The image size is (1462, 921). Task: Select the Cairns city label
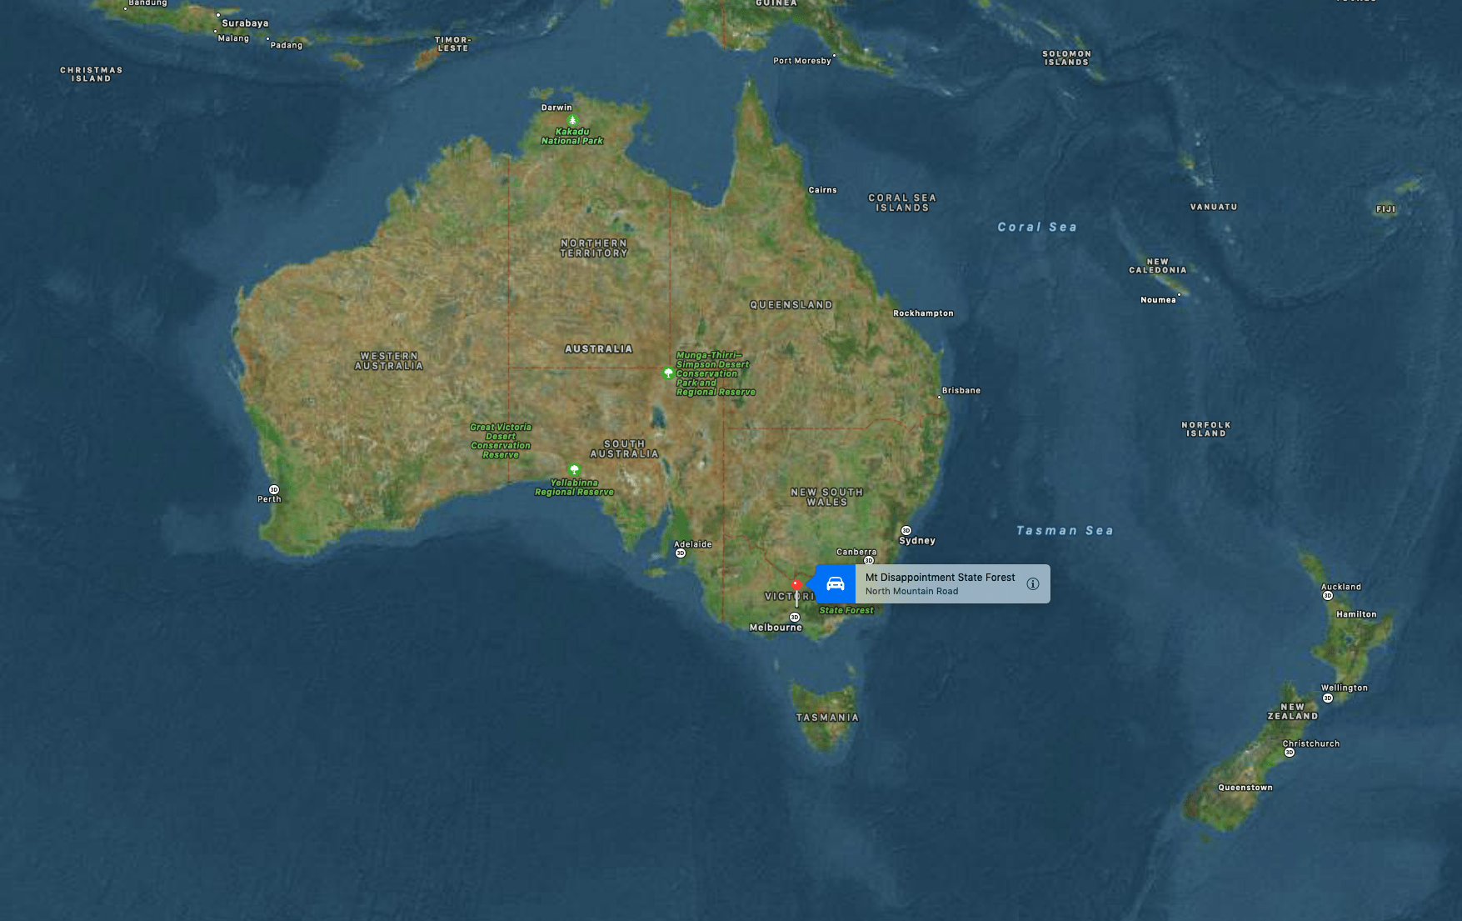tap(822, 190)
